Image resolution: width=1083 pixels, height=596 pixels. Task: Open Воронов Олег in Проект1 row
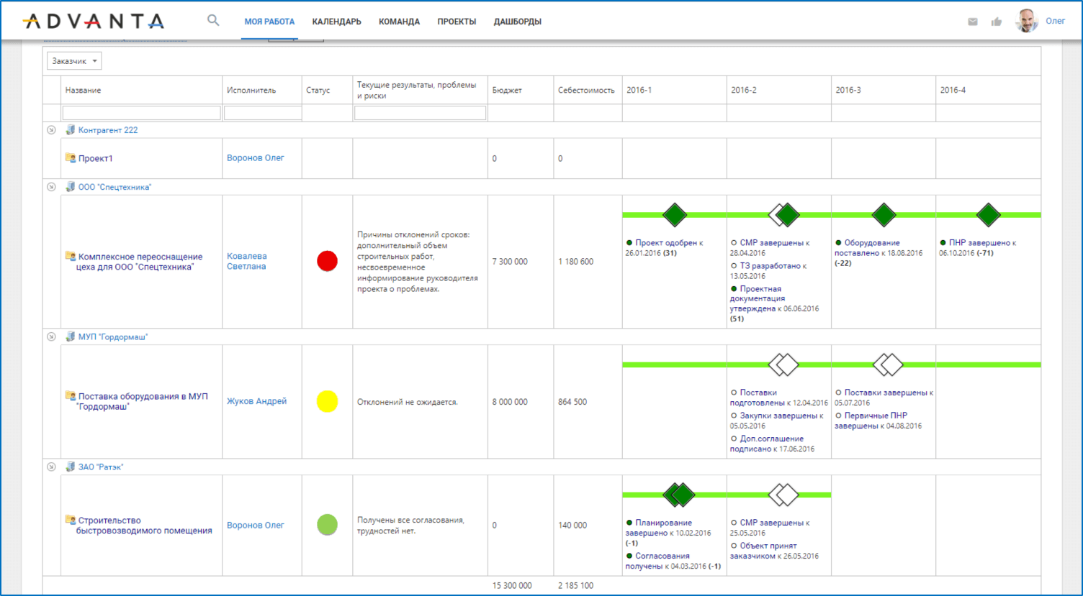tap(256, 158)
